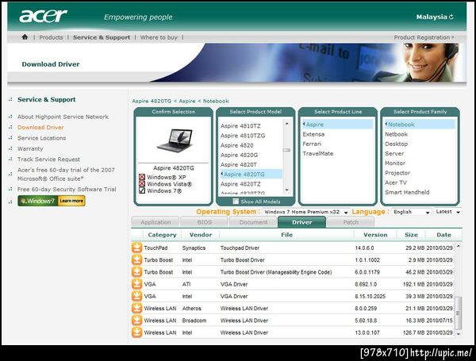The width and height of the screenshot is (476, 361).
Task: Click model list scroll up arrow
Action: point(286,124)
